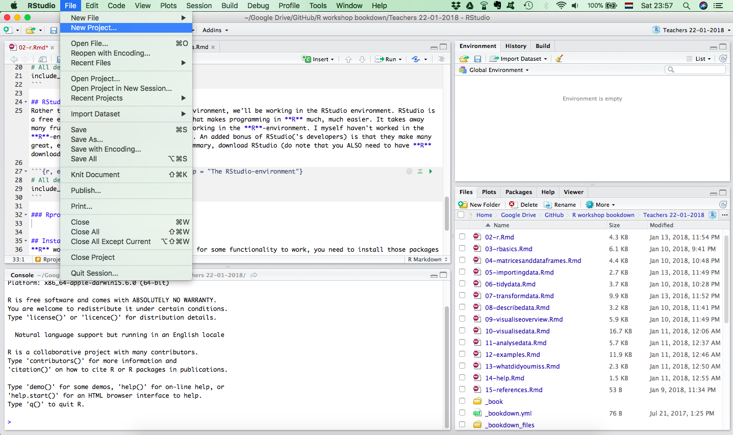Choose Knit Document menu entry
The height and width of the screenshot is (435, 733).
click(x=126, y=175)
